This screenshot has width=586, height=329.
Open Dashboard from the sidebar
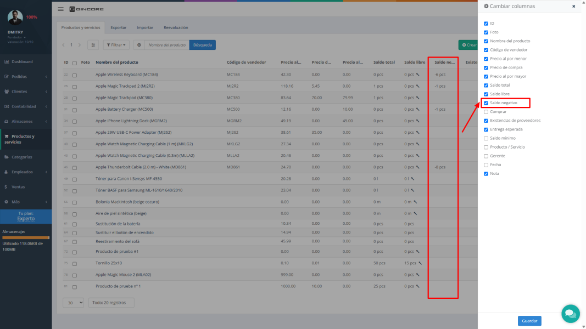point(22,61)
